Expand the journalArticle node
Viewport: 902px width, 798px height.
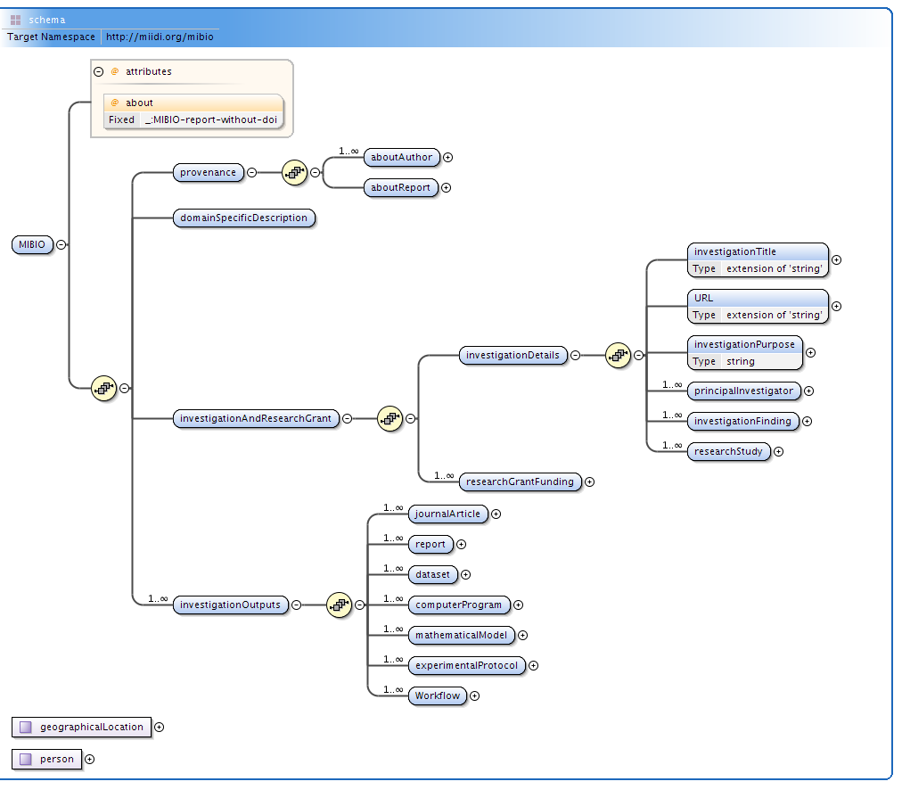pyautogui.click(x=496, y=514)
